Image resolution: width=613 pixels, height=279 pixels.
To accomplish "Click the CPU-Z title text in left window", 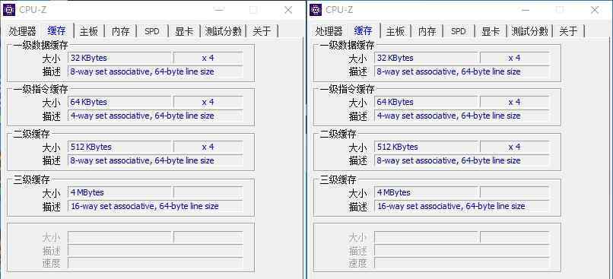I will pos(33,10).
